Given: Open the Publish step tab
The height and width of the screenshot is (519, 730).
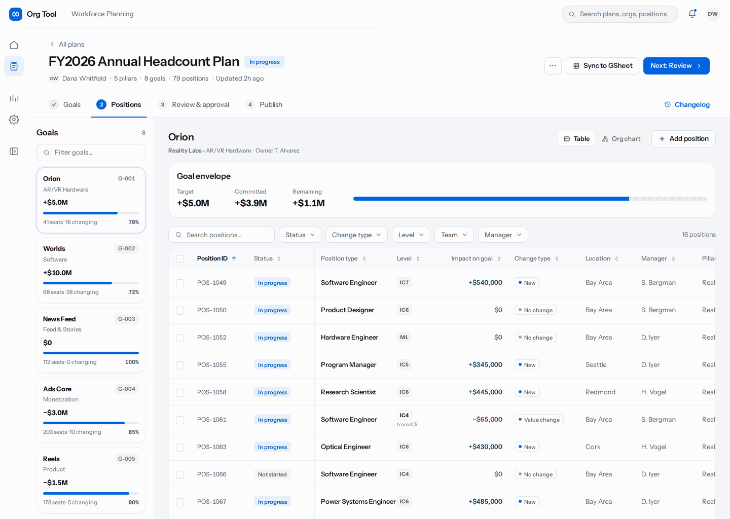Looking at the screenshot, I should click(264, 104).
